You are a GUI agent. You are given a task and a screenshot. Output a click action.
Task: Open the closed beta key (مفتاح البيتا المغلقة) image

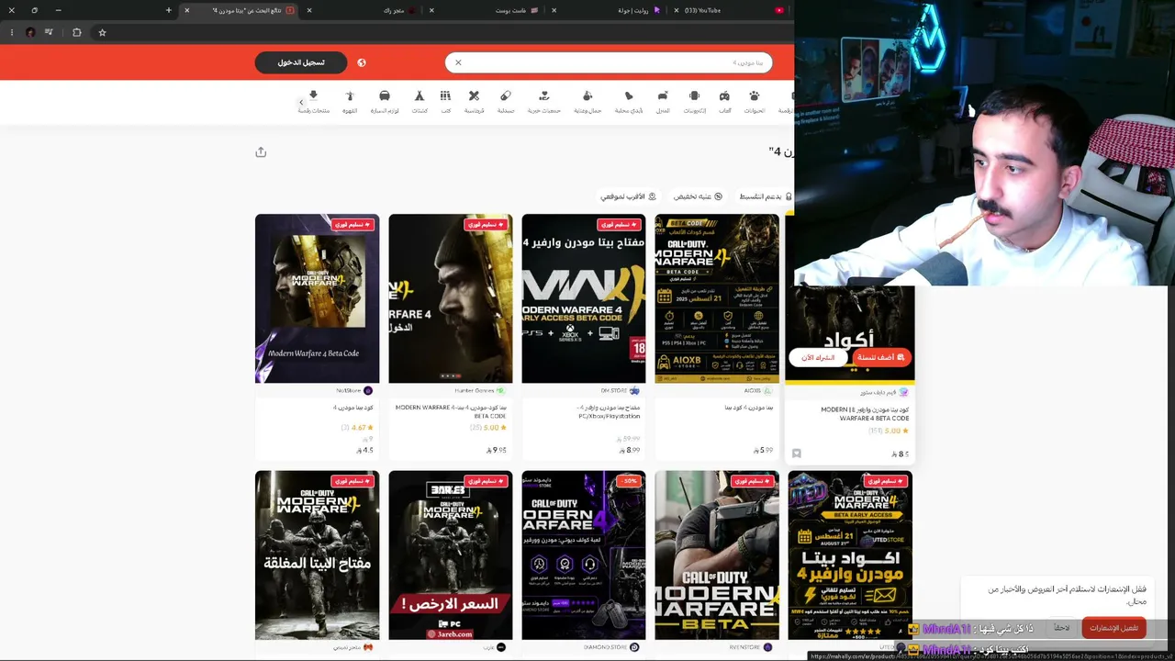click(317, 555)
